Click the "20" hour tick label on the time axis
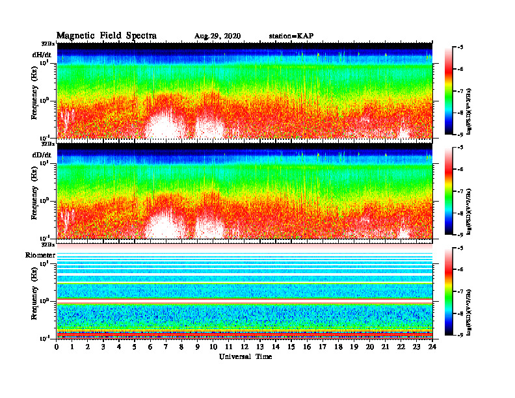Viewport: 515px width, 398px height. [x=369, y=347]
